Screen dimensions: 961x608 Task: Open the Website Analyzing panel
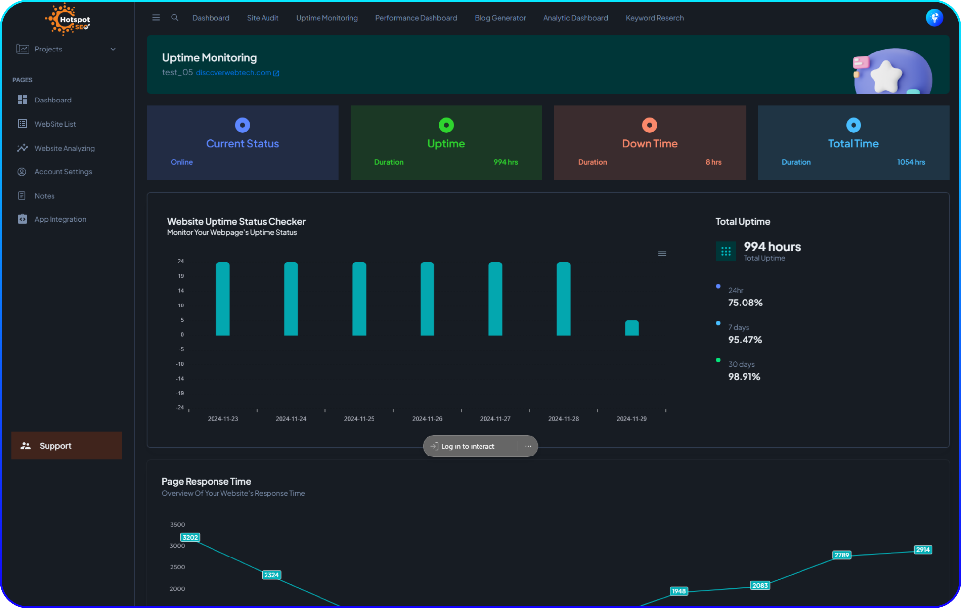pos(64,148)
